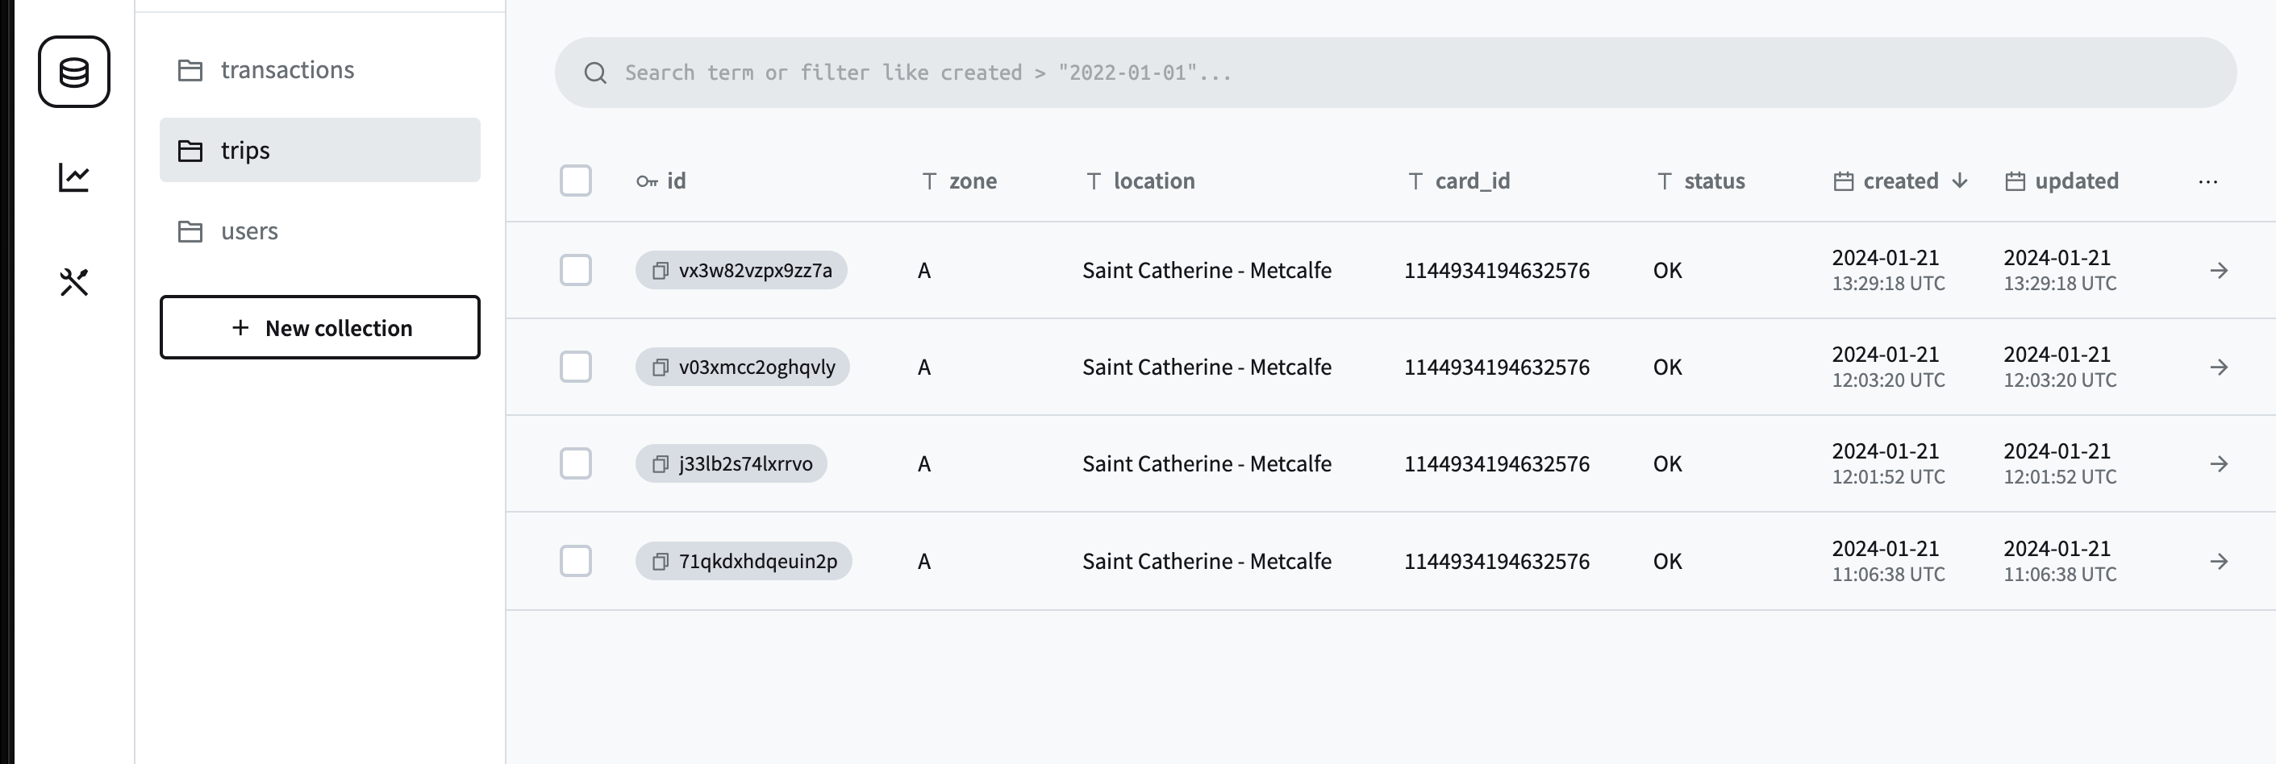
Task: Check the row for record j33lb2s74lxrrvo
Action: pyautogui.click(x=575, y=463)
